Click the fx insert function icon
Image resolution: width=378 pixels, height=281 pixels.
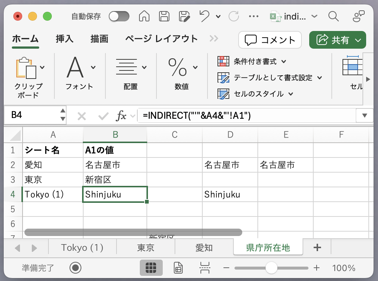pos(121,116)
